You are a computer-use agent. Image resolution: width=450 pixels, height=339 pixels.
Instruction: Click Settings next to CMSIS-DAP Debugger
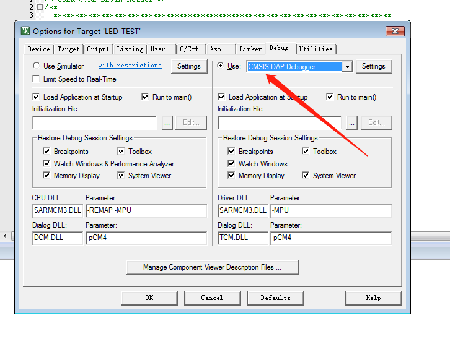tap(373, 66)
